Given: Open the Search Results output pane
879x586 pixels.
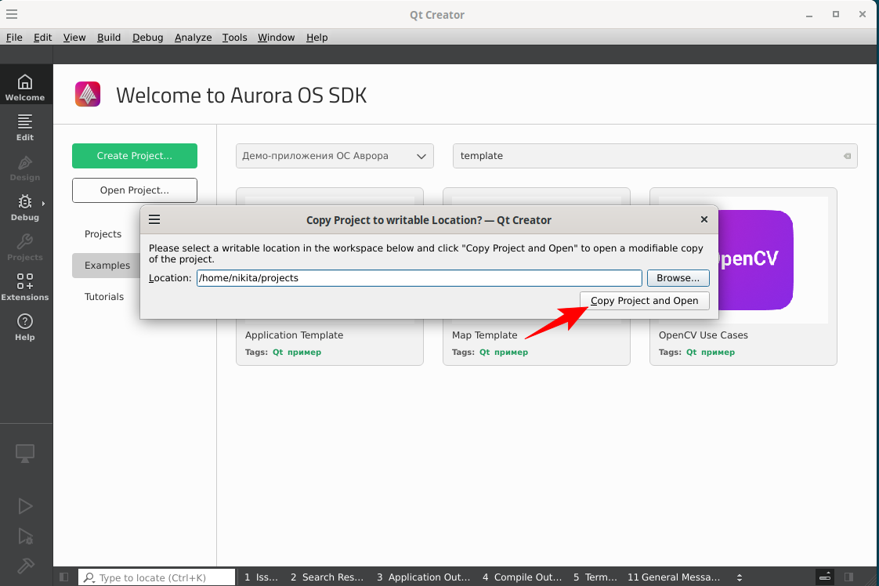Looking at the screenshot, I should (x=327, y=577).
